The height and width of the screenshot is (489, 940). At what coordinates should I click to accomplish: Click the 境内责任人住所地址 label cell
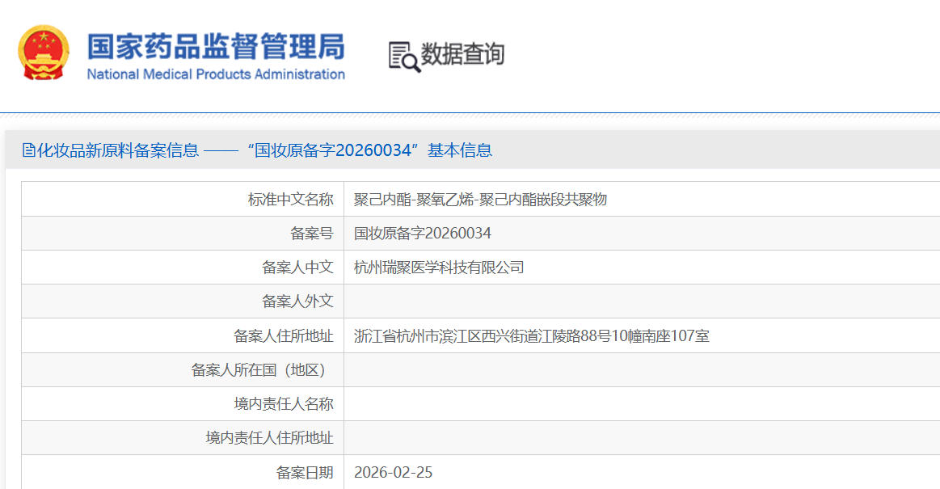point(269,438)
